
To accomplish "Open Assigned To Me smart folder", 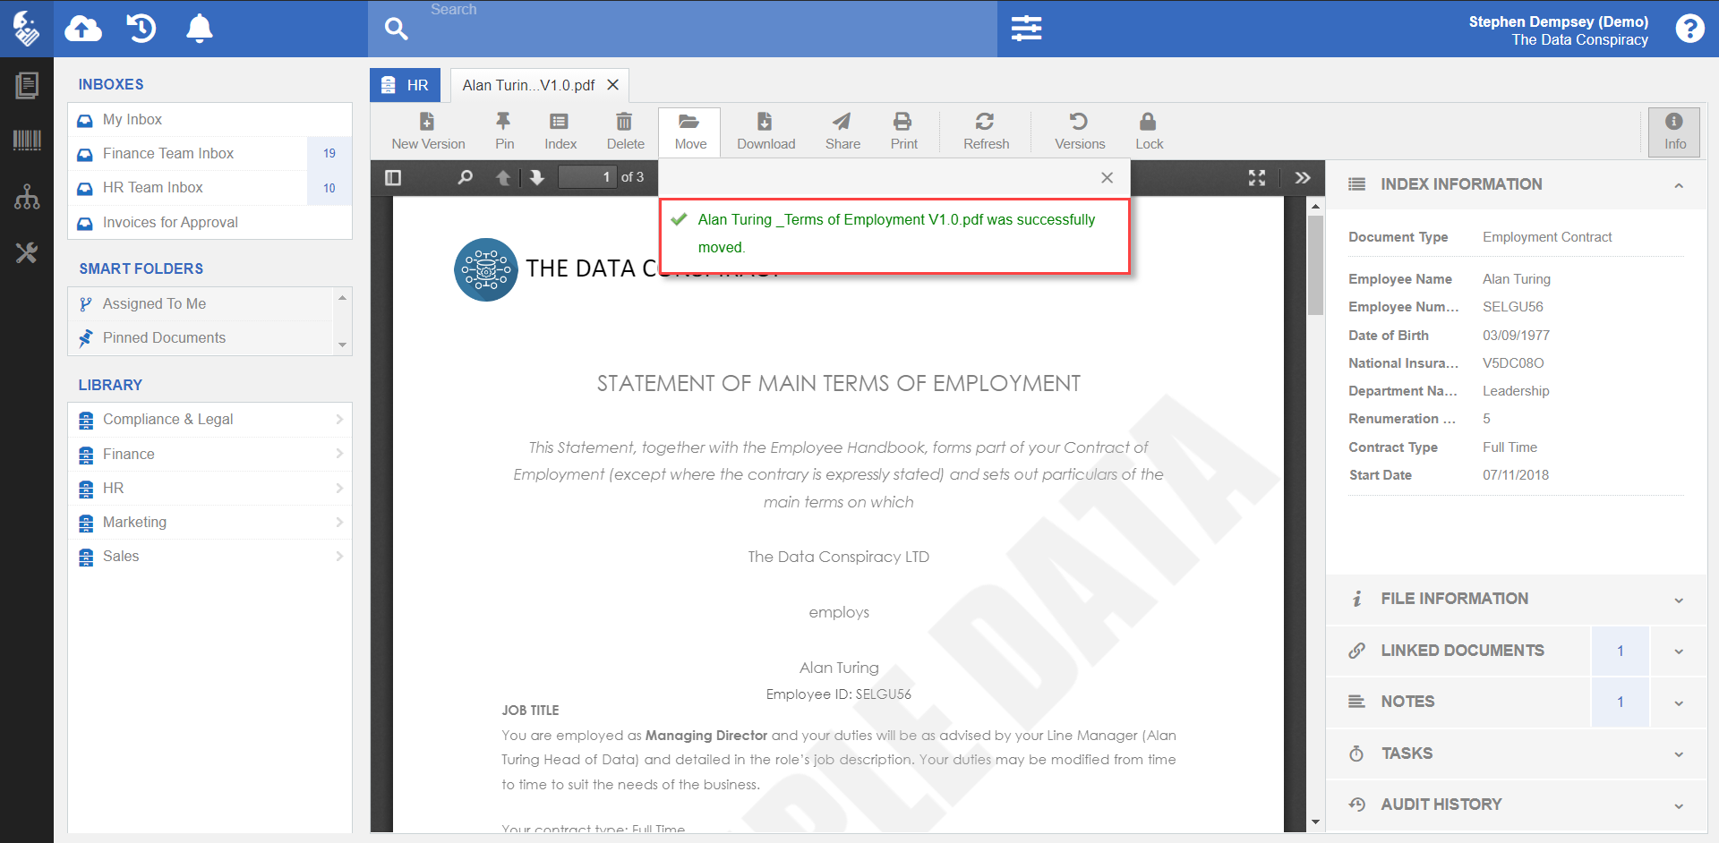I will click(201, 304).
